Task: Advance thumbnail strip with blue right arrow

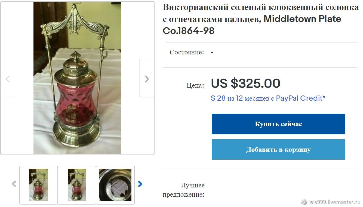Action: (x=140, y=184)
